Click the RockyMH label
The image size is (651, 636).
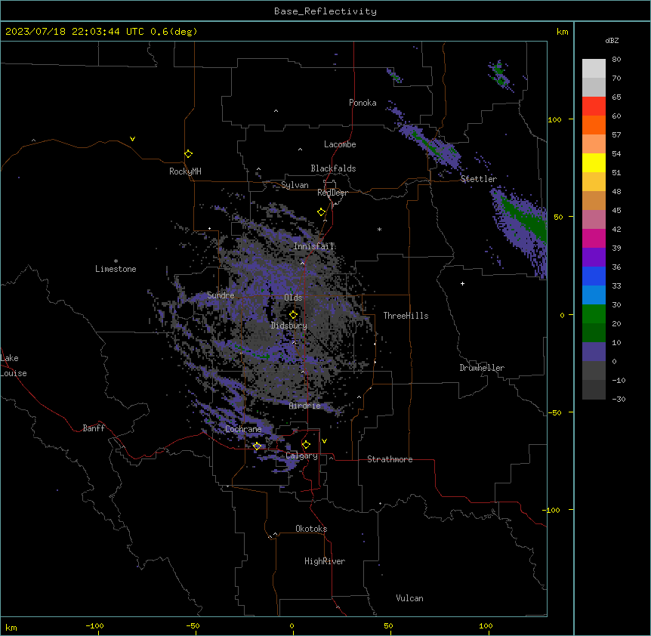[185, 171]
